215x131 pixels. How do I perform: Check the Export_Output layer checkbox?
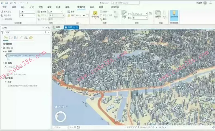(x=8, y=67)
